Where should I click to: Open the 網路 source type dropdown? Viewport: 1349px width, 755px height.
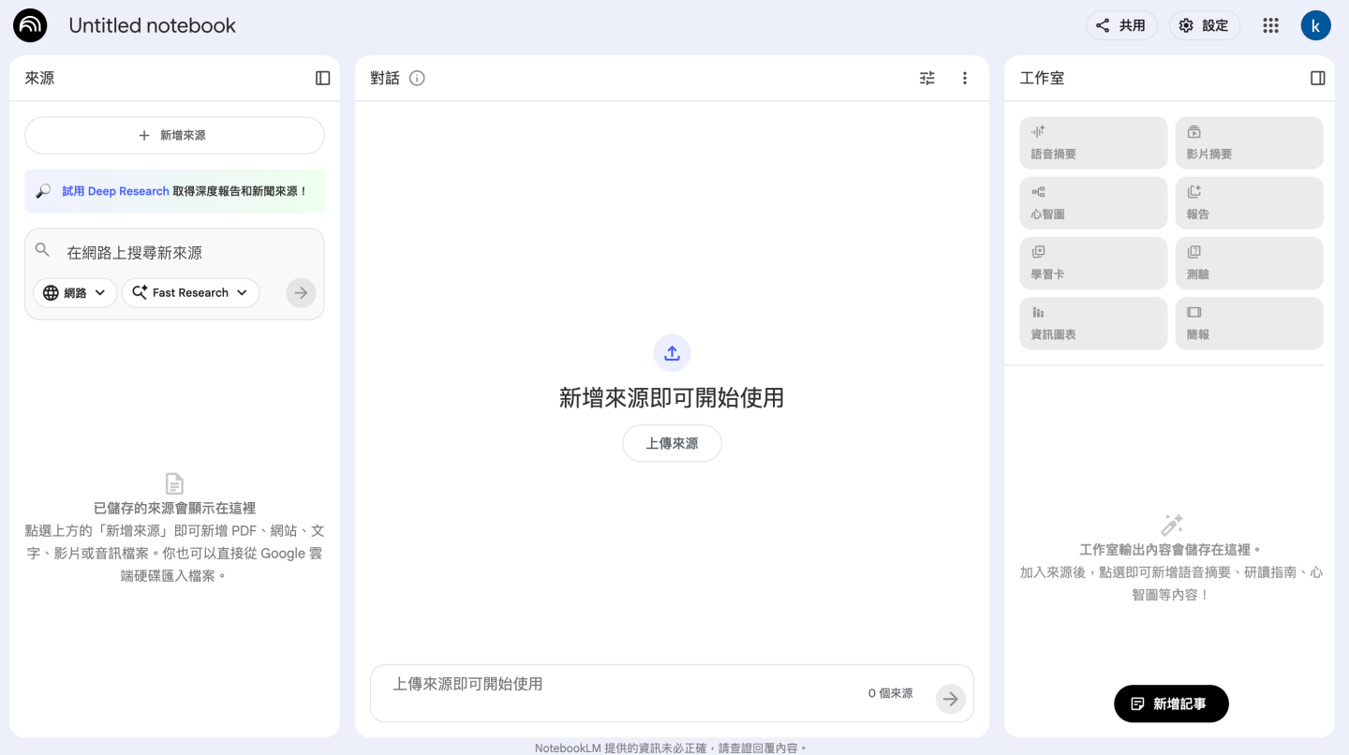click(75, 292)
